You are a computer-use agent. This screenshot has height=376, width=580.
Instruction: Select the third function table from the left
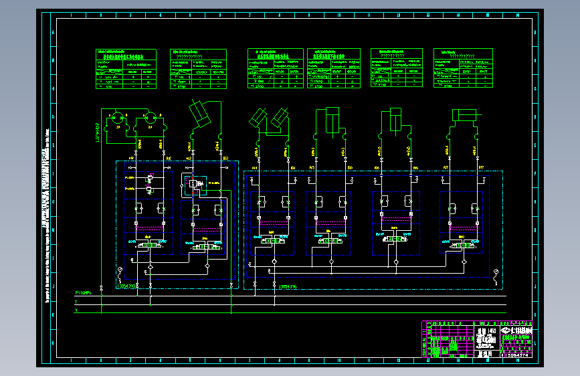click(x=276, y=68)
